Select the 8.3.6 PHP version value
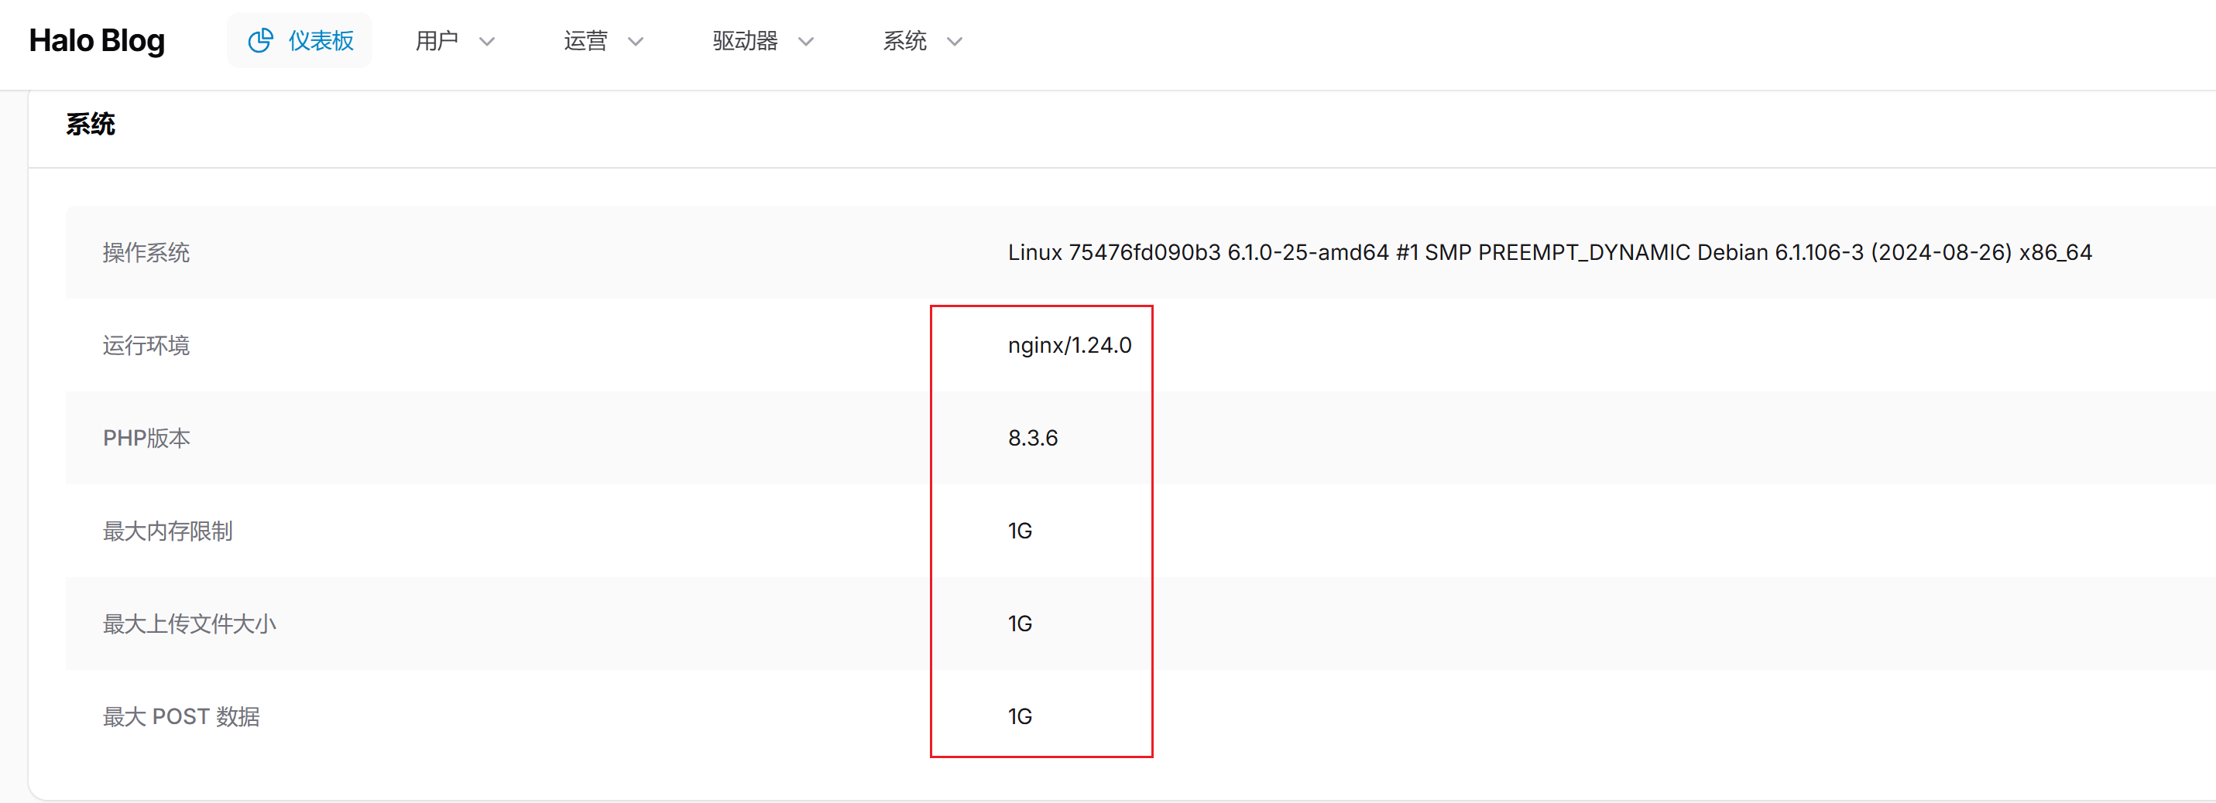 (x=1032, y=439)
